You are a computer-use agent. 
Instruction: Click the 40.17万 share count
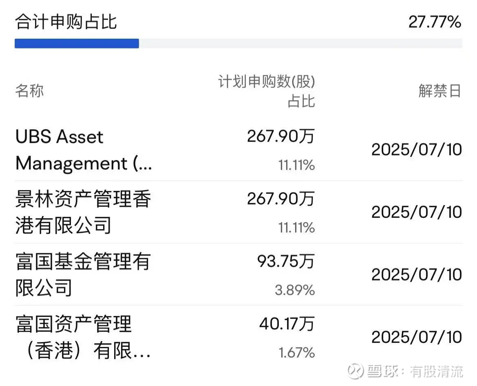287,324
